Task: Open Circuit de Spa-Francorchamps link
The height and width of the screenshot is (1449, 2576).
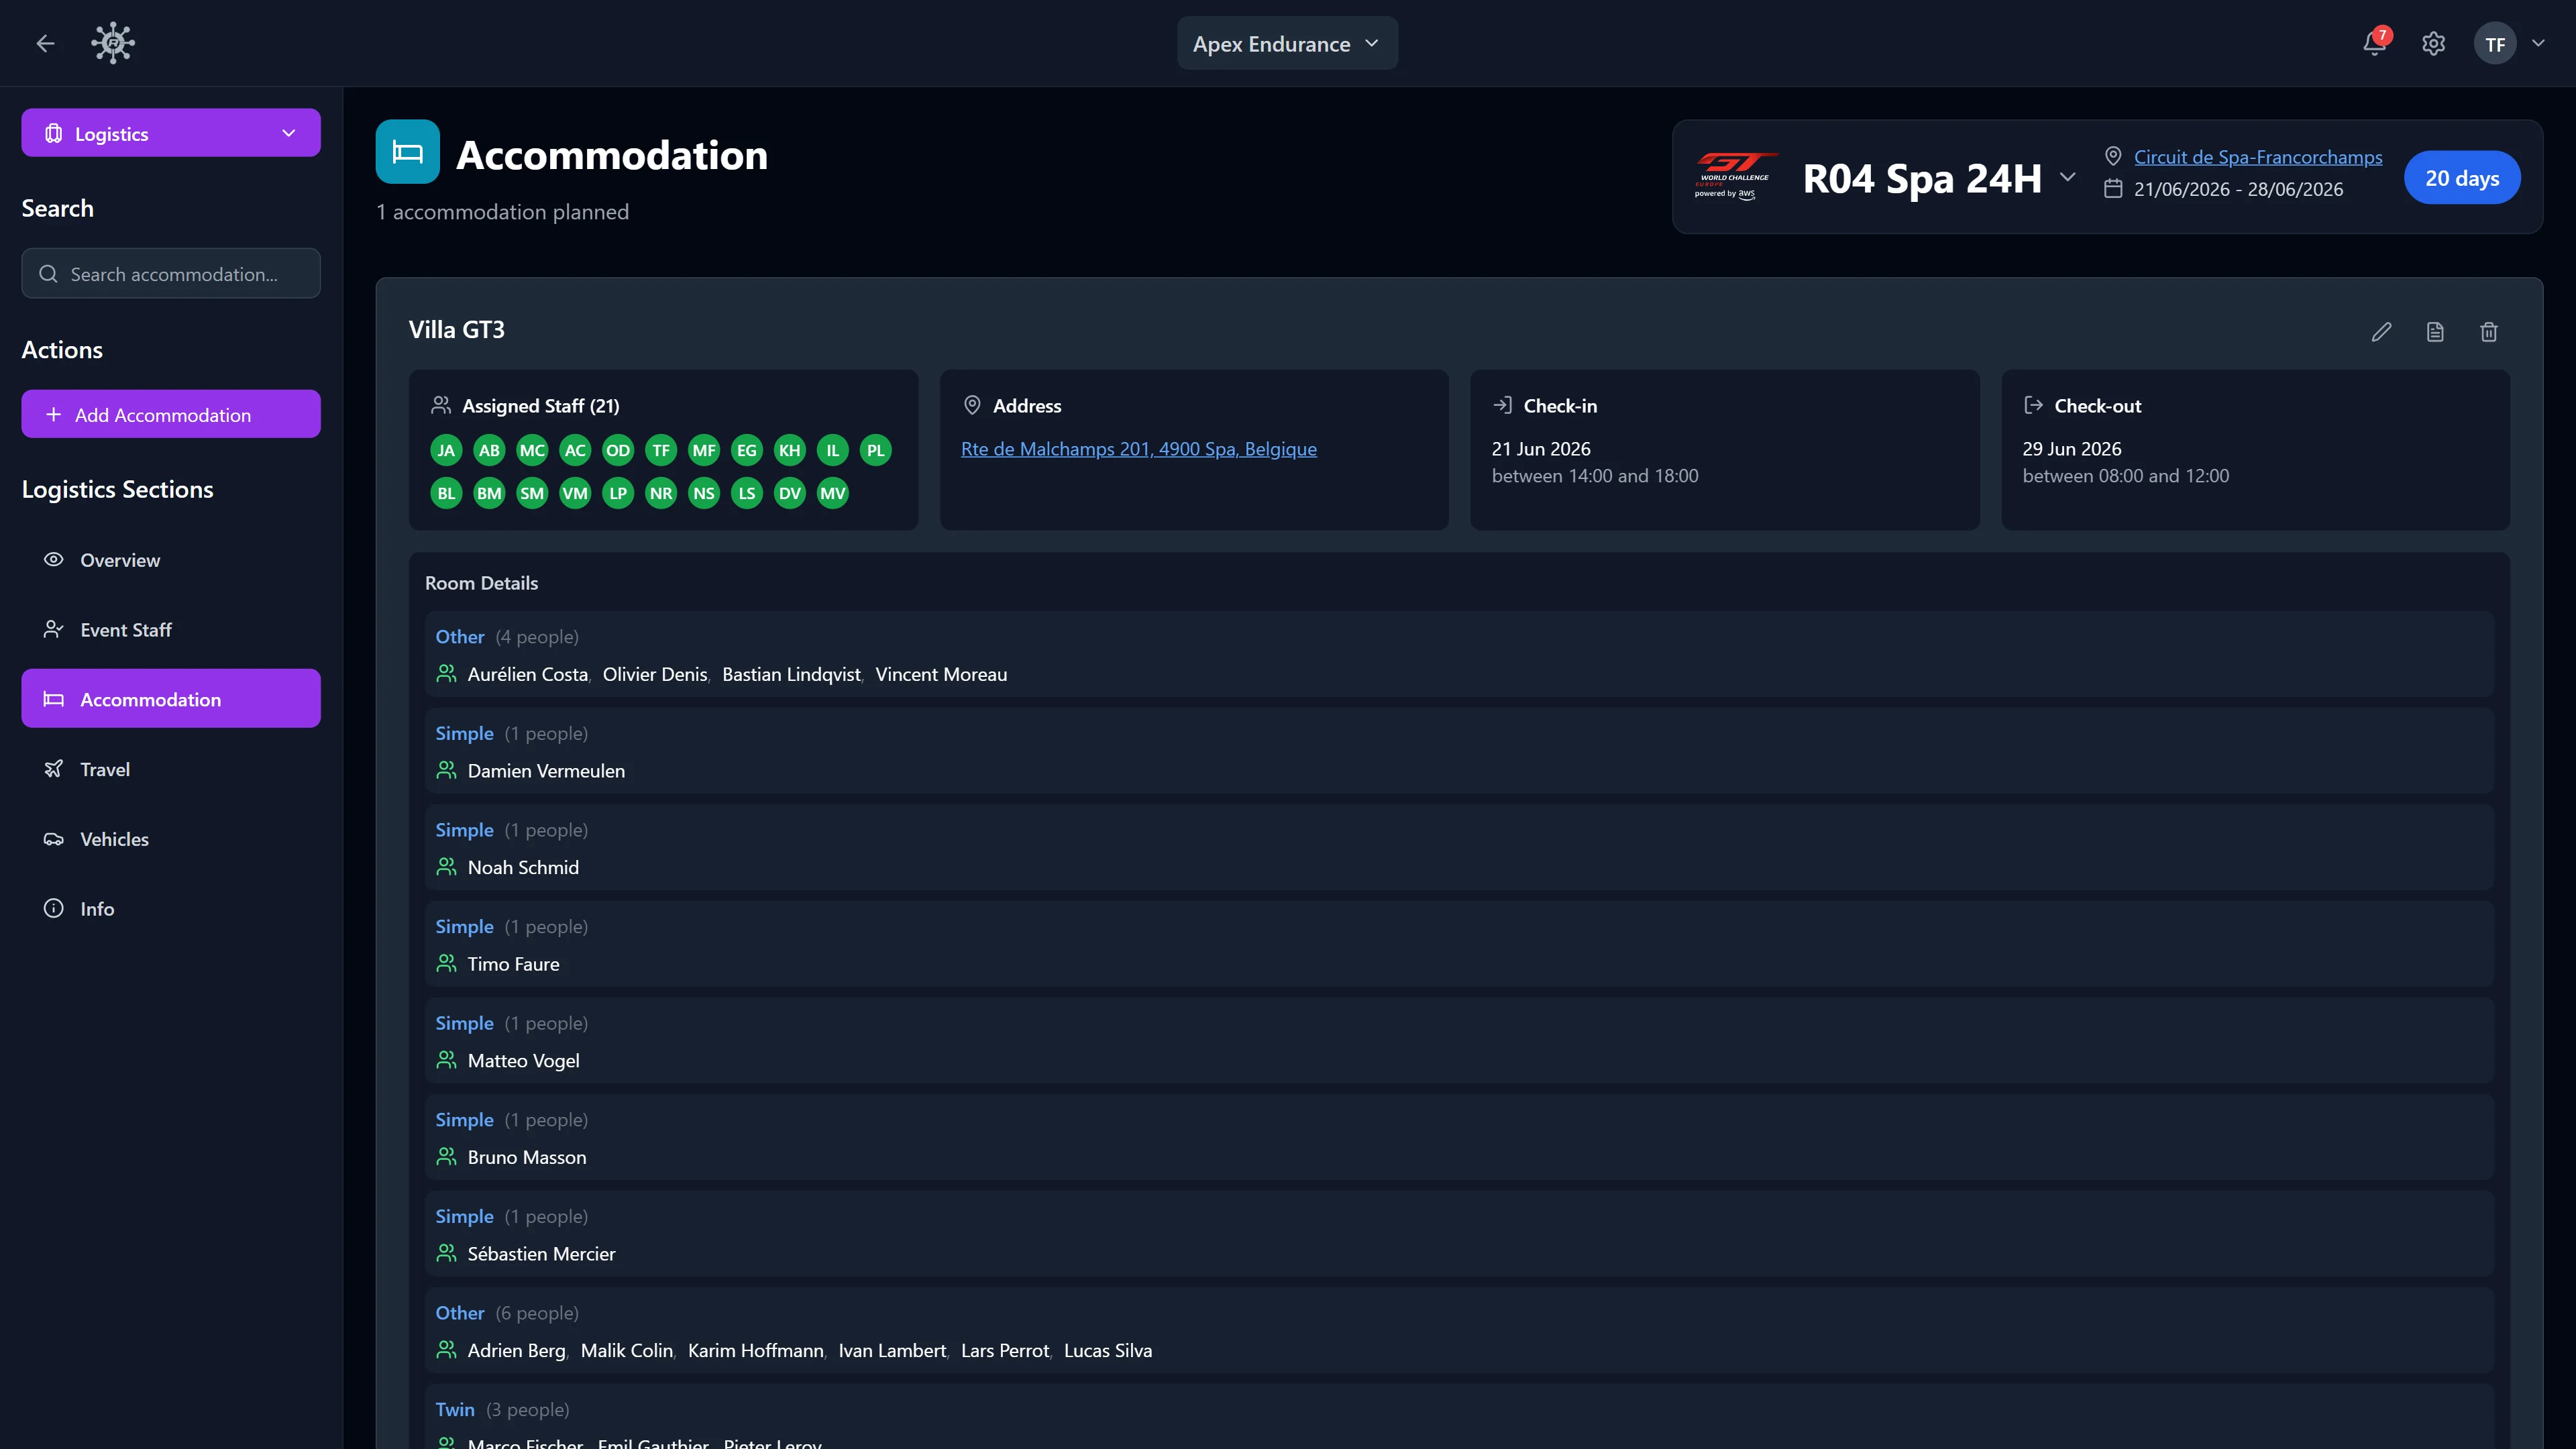Action: (x=2257, y=157)
